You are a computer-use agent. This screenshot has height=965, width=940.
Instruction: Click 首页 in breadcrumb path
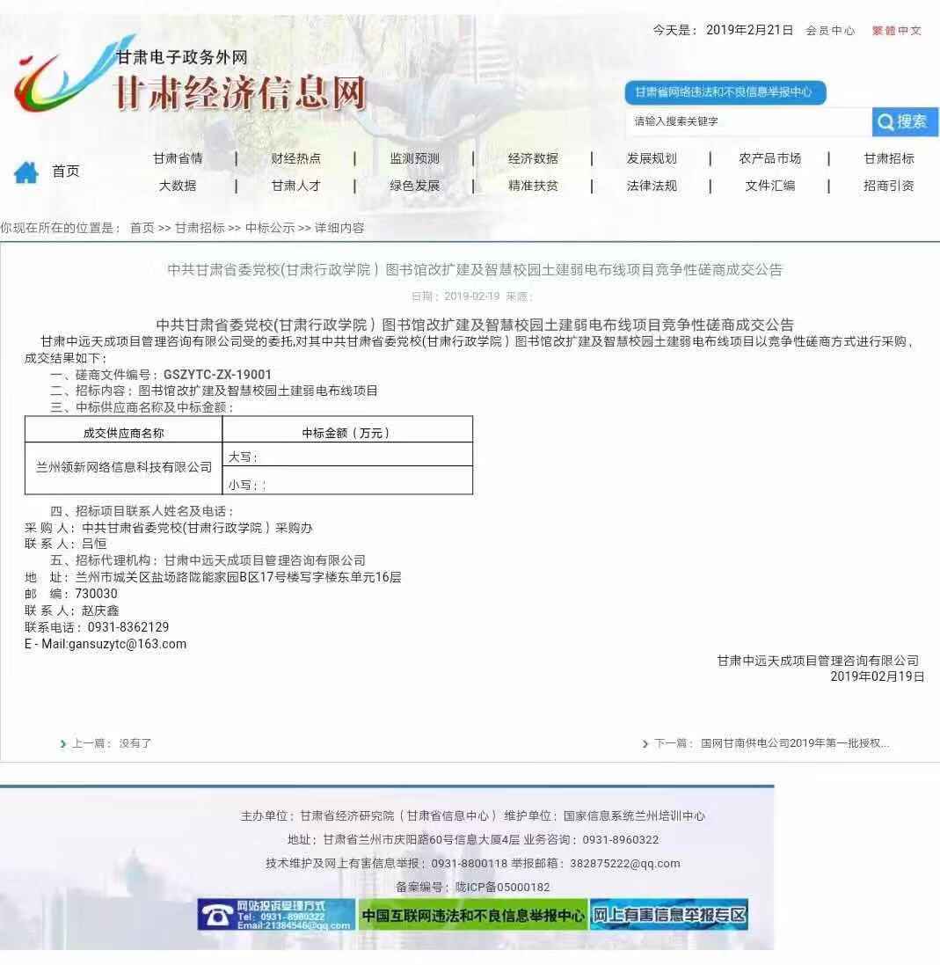[x=142, y=228]
